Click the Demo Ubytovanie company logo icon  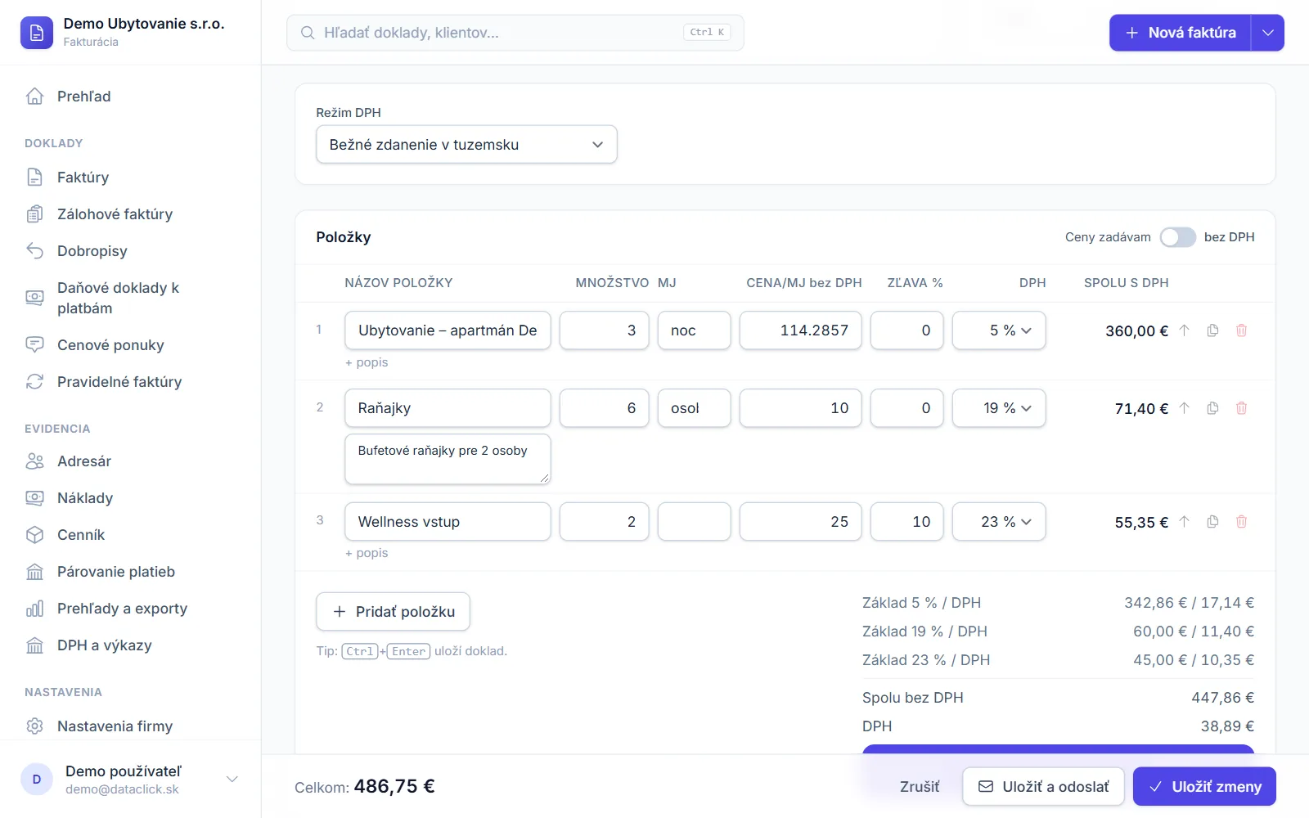tap(36, 33)
